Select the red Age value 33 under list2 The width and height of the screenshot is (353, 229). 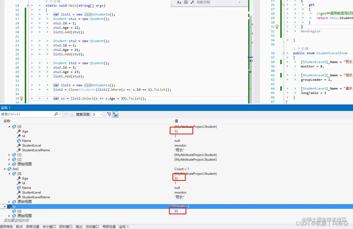[176, 178]
